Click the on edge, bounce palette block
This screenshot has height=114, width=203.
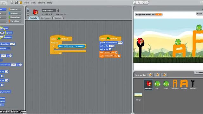pos(5,92)
